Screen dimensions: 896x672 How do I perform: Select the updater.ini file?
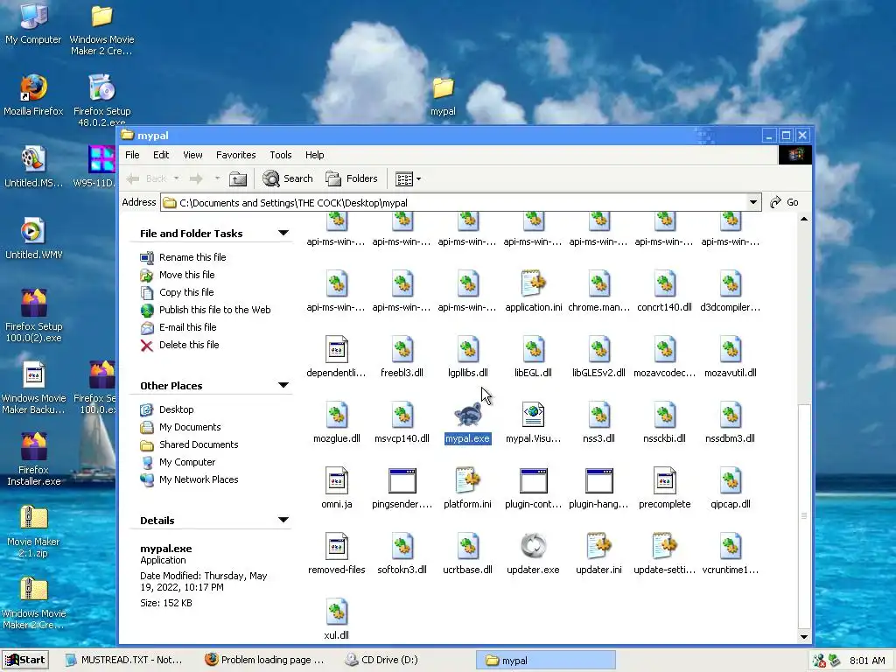[598, 554]
